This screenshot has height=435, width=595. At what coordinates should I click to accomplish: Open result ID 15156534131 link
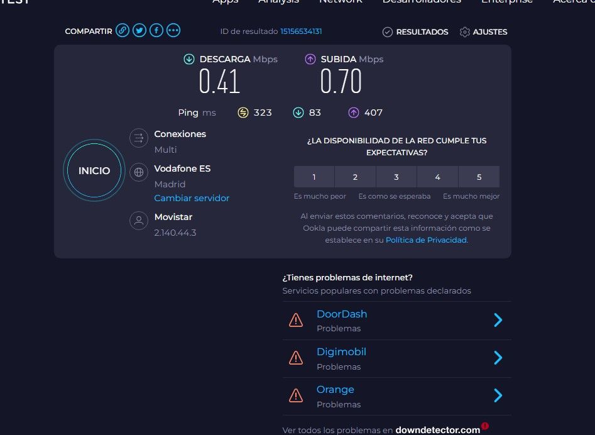[x=301, y=31]
